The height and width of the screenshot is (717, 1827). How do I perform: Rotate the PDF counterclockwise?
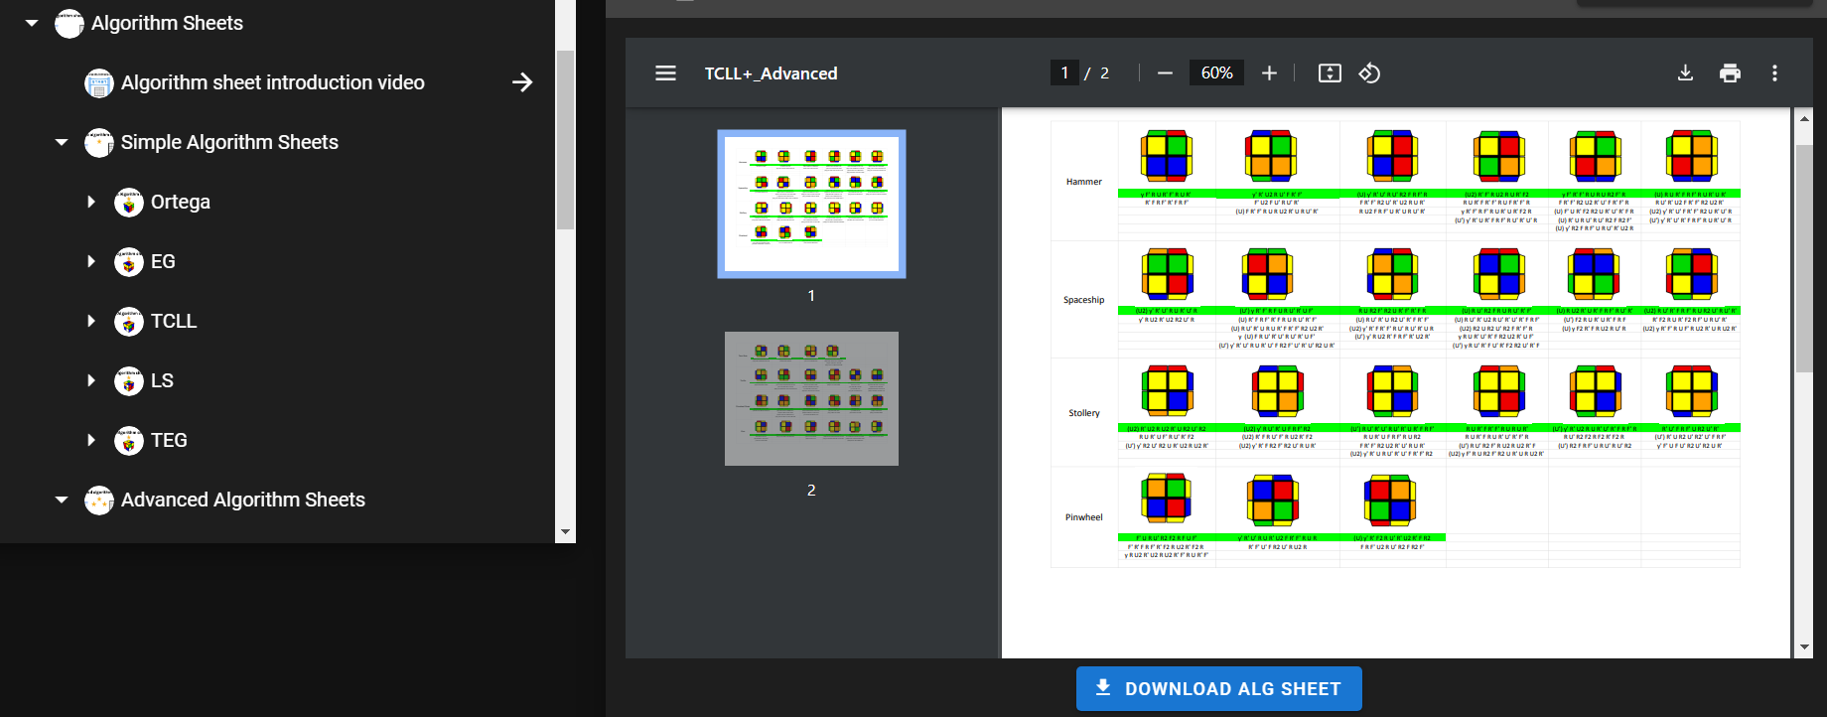click(x=1369, y=73)
